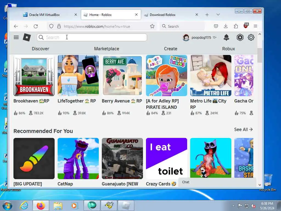Close the Oracle VM VirtualBox tab
This screenshot has height=211, width=281.
click(76, 15)
